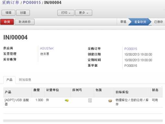Click the 待开票 invoice control value
165x124 pixels.
(x=45, y=54)
